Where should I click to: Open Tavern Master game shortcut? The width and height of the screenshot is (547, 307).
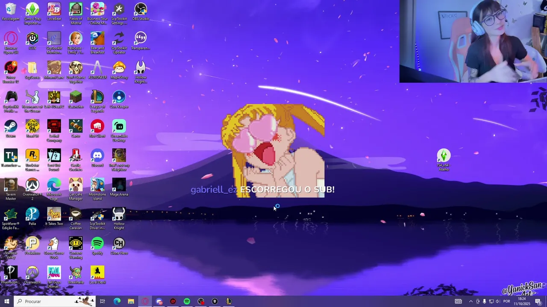tap(11, 190)
